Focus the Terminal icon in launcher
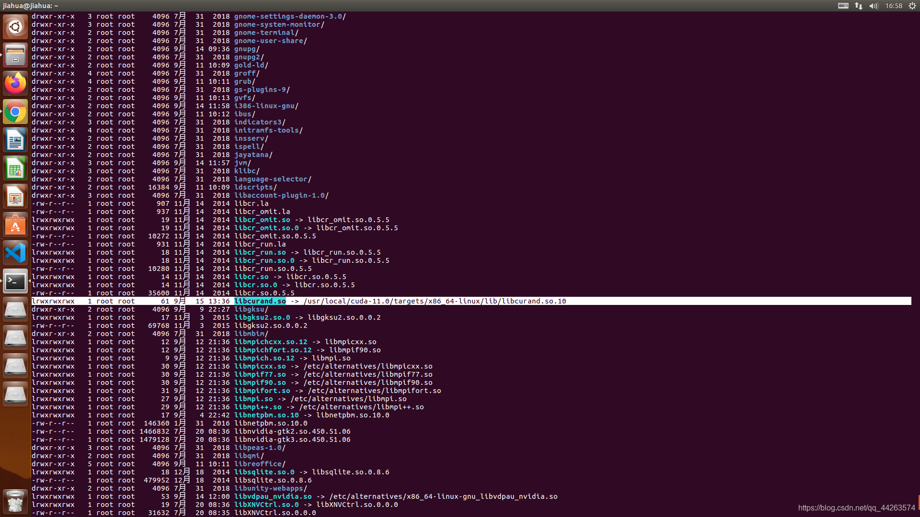Screen dimensions: 920x517 pos(15,281)
